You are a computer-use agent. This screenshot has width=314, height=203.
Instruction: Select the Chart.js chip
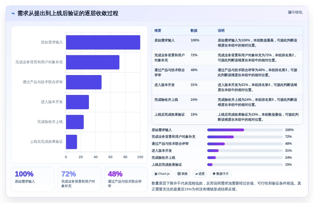162,174
